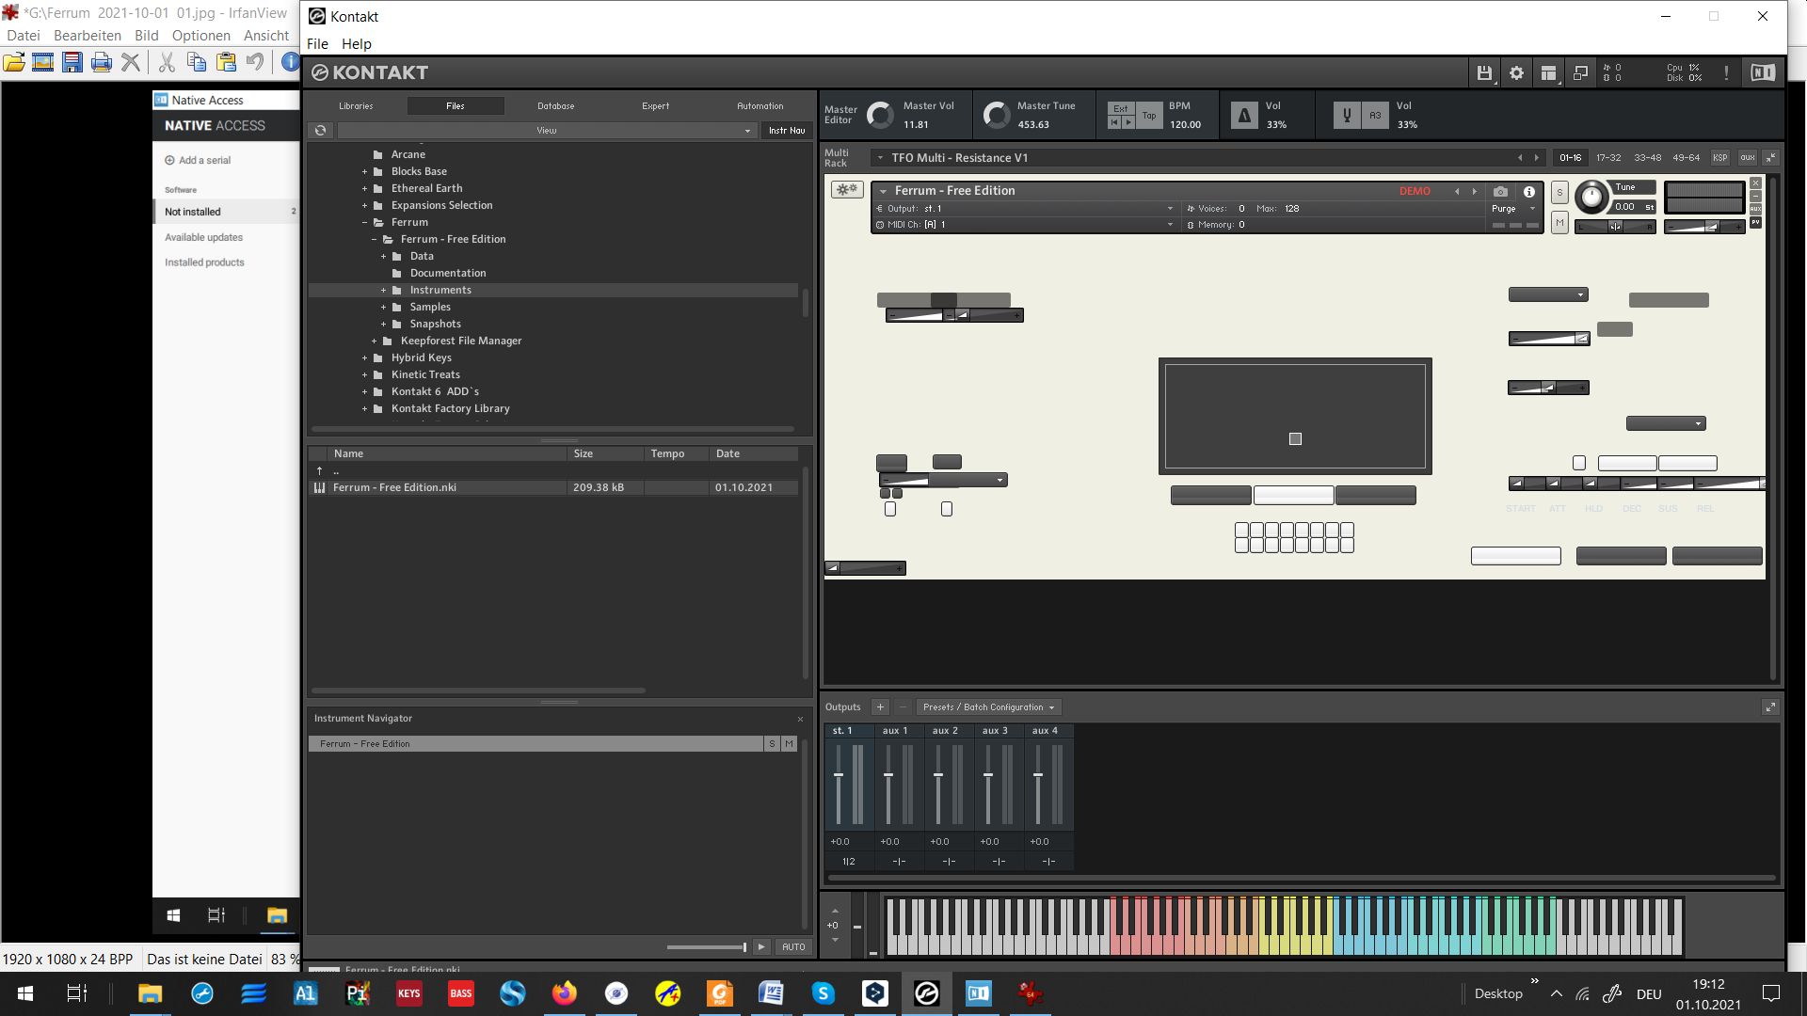Select rack page 17-32
This screenshot has height=1016, width=1807.
pos(1607,158)
